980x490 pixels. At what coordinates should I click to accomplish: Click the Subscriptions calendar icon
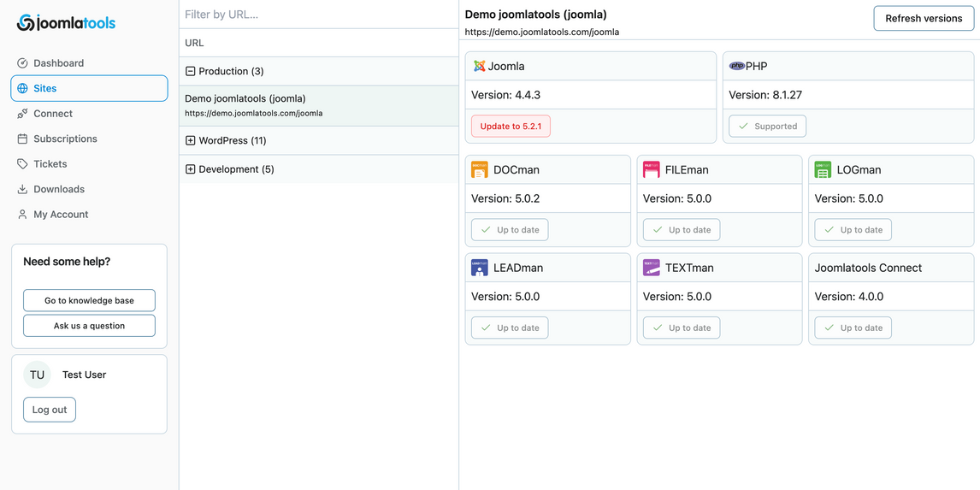pos(22,139)
